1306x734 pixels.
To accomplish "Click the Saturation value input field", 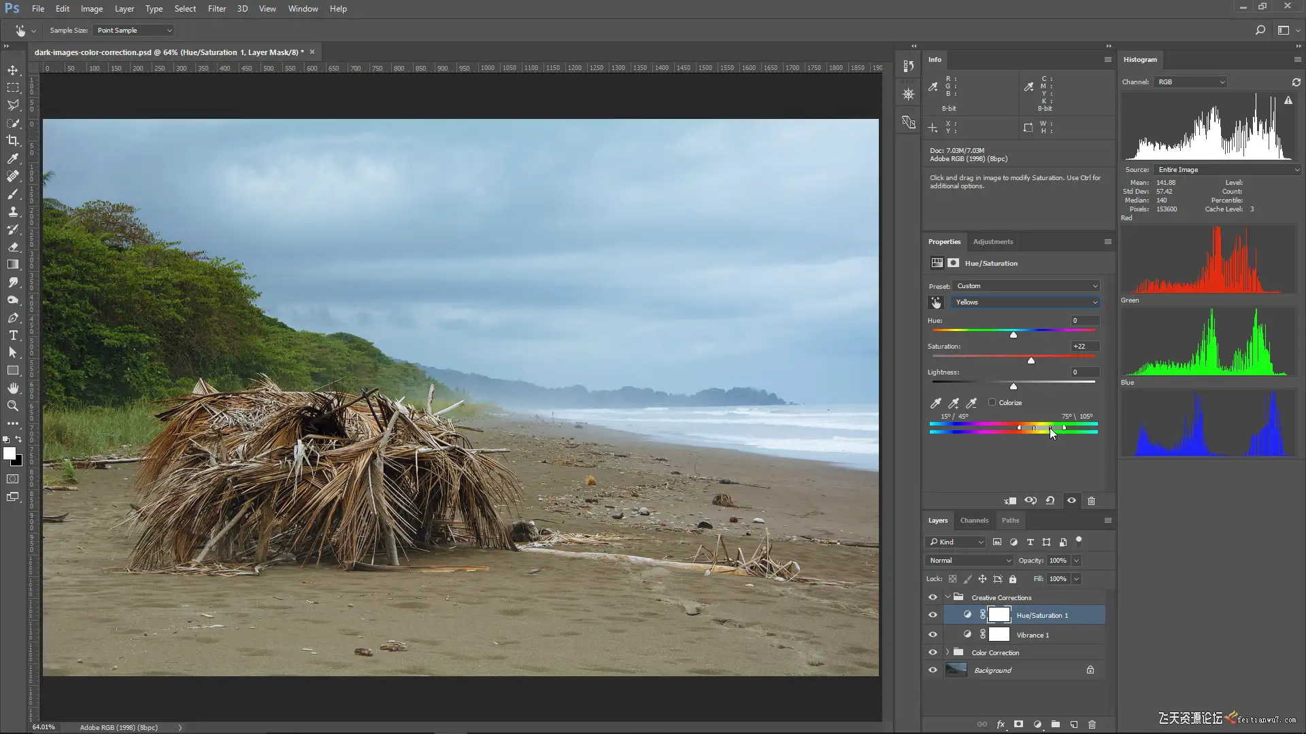I will coord(1084,347).
